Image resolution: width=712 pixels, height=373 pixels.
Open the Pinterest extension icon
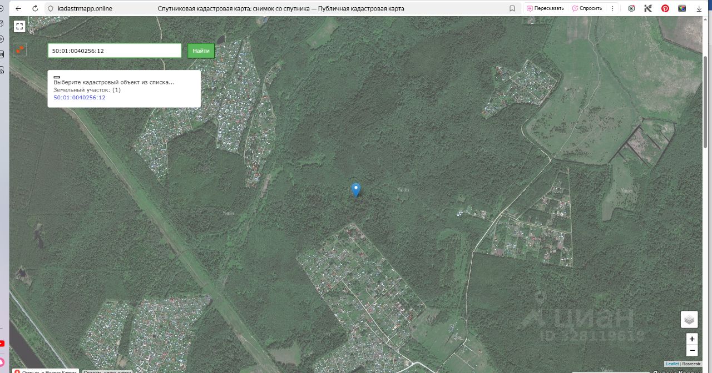(x=665, y=8)
